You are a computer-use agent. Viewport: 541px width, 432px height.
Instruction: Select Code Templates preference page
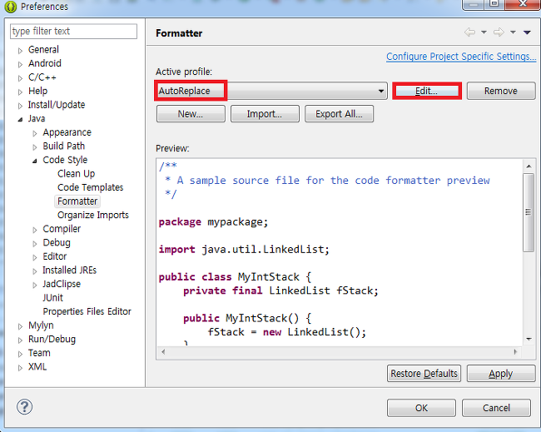point(90,187)
